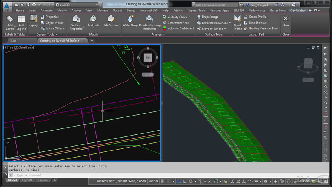The width and height of the screenshot is (332, 187).
Task: Open the Inquiry tool
Action: (33, 21)
